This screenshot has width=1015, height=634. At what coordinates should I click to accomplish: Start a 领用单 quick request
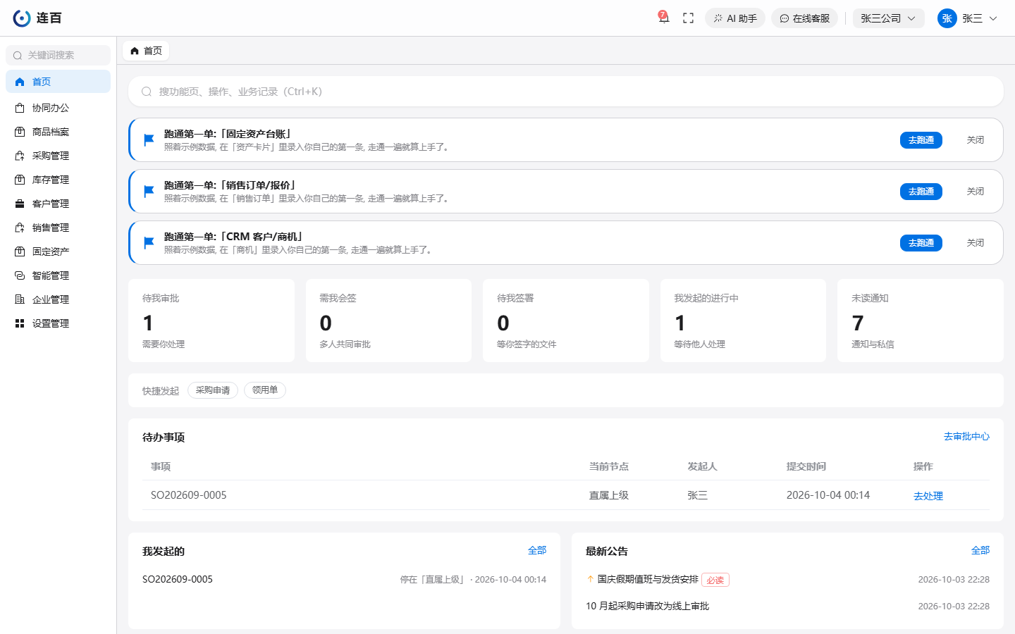(x=265, y=390)
